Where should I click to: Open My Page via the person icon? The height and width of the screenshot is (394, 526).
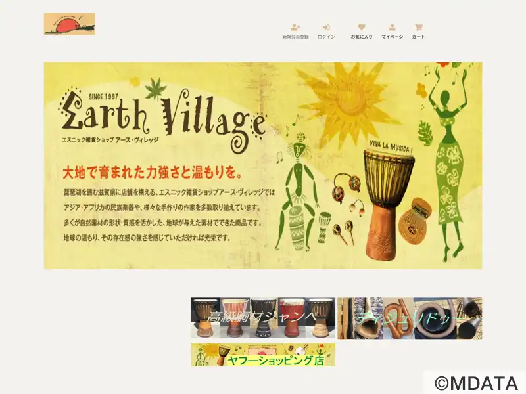click(x=392, y=27)
